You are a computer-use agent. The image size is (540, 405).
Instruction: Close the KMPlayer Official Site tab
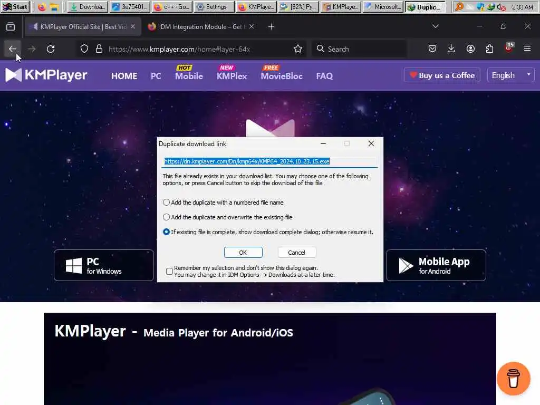point(133,26)
